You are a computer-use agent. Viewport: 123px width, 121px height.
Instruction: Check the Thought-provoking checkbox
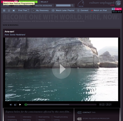tap(52, 117)
